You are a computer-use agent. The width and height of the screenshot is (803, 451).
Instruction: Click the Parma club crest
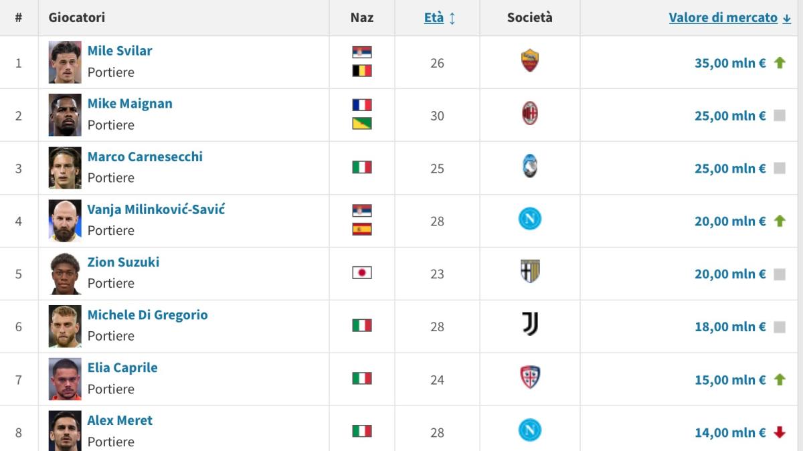pos(529,273)
